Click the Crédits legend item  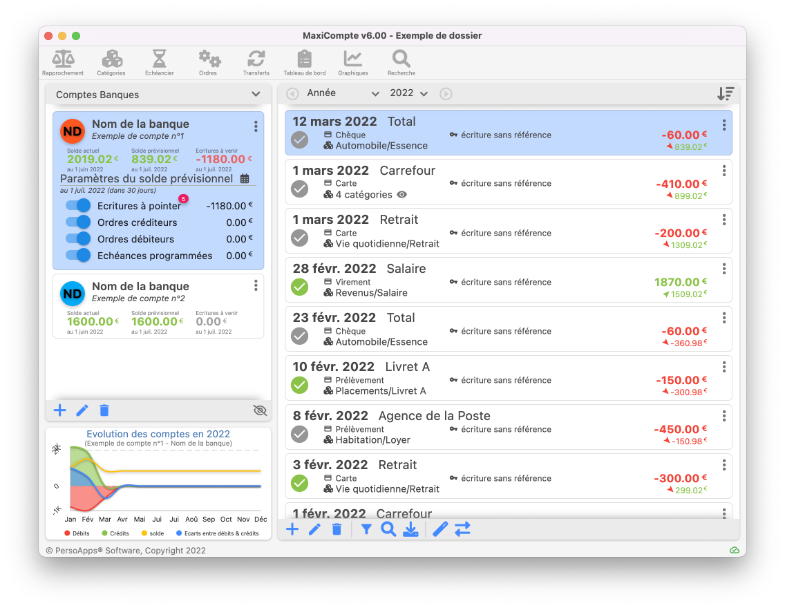tap(115, 533)
